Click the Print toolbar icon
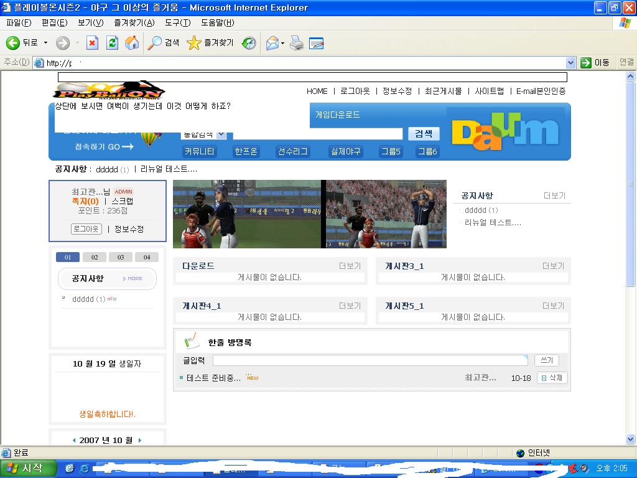The height and width of the screenshot is (478, 637). [x=297, y=43]
